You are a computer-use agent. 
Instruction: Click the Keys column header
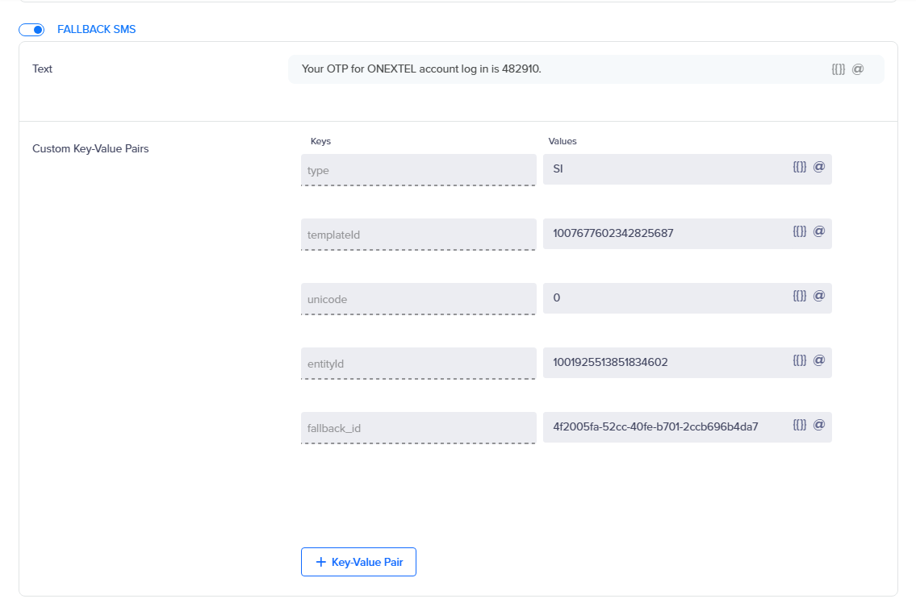tap(320, 141)
